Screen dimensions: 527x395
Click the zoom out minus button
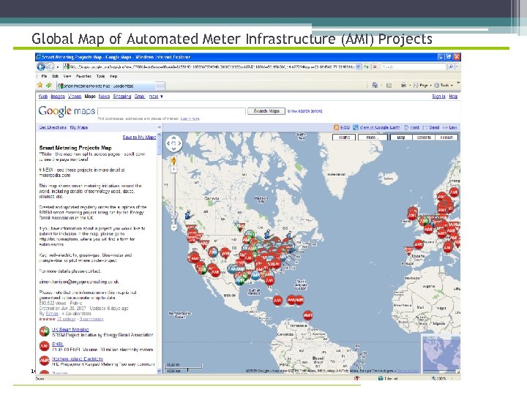[173, 227]
